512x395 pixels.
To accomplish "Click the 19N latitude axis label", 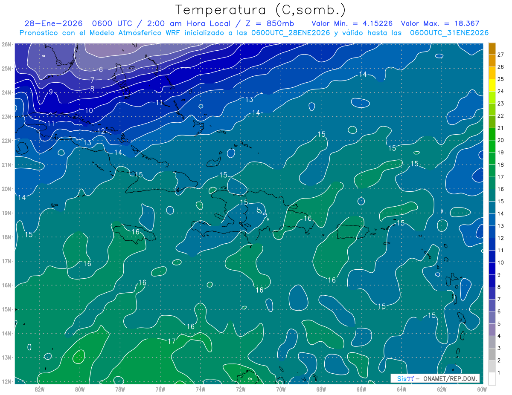I will tap(6, 213).
